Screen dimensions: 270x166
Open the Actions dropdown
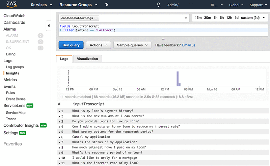(98, 45)
